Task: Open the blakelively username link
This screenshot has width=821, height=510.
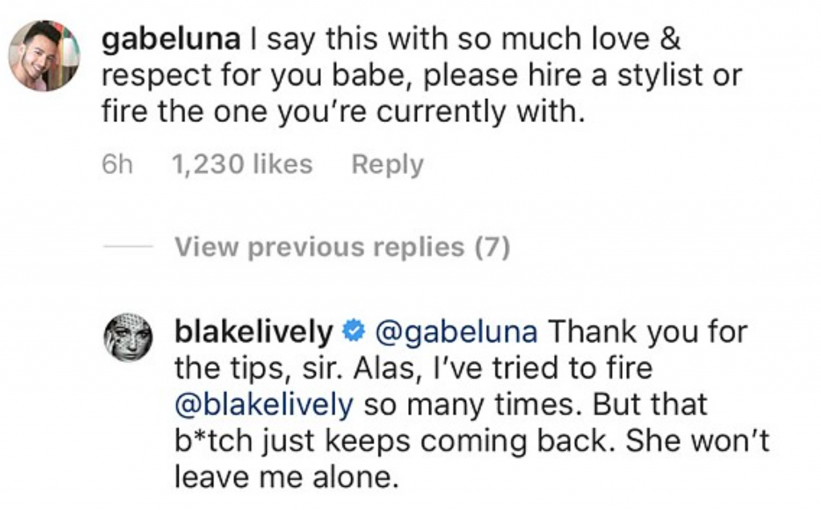Action: (x=253, y=331)
